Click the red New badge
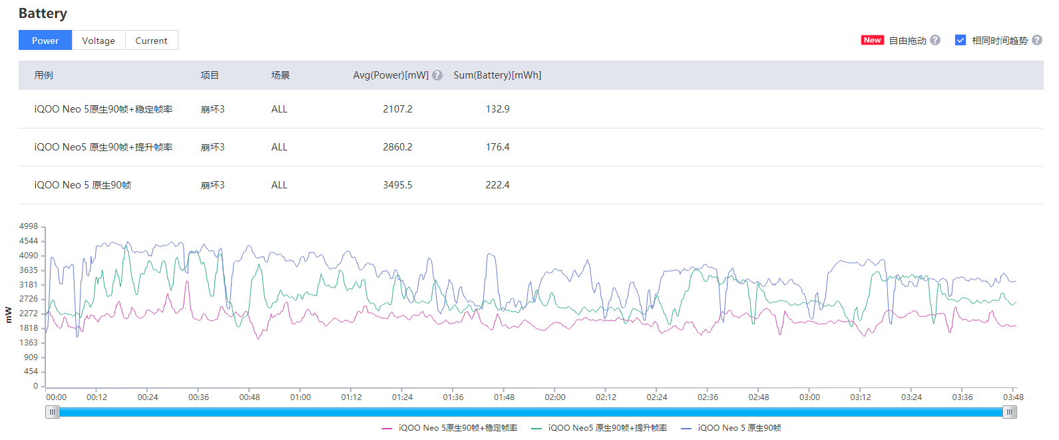Screen dimensions: 1059x440 (x=872, y=40)
